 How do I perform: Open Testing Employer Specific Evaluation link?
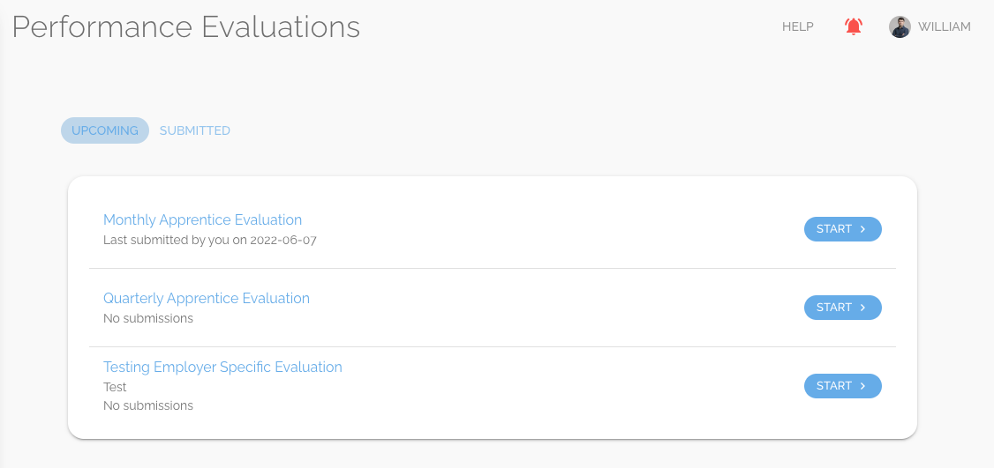tap(222, 367)
